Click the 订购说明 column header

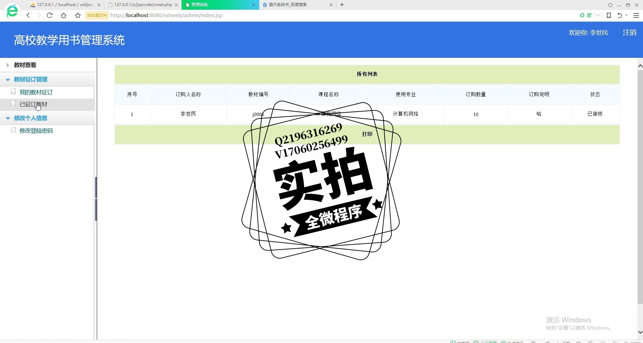[x=539, y=94]
